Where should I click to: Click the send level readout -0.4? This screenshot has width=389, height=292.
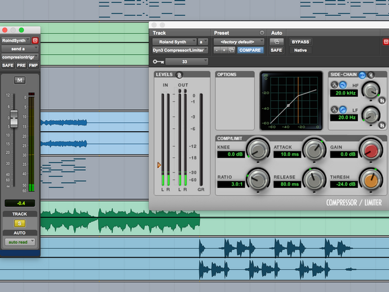(x=20, y=203)
